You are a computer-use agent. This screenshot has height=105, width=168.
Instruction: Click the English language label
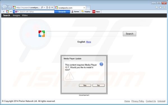(x=81, y=42)
